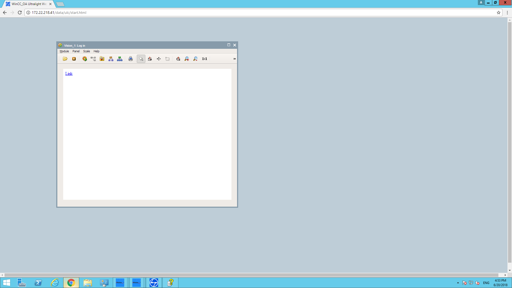Click the green hierarchy diagram icon
This screenshot has width=512, height=288.
pos(120,59)
